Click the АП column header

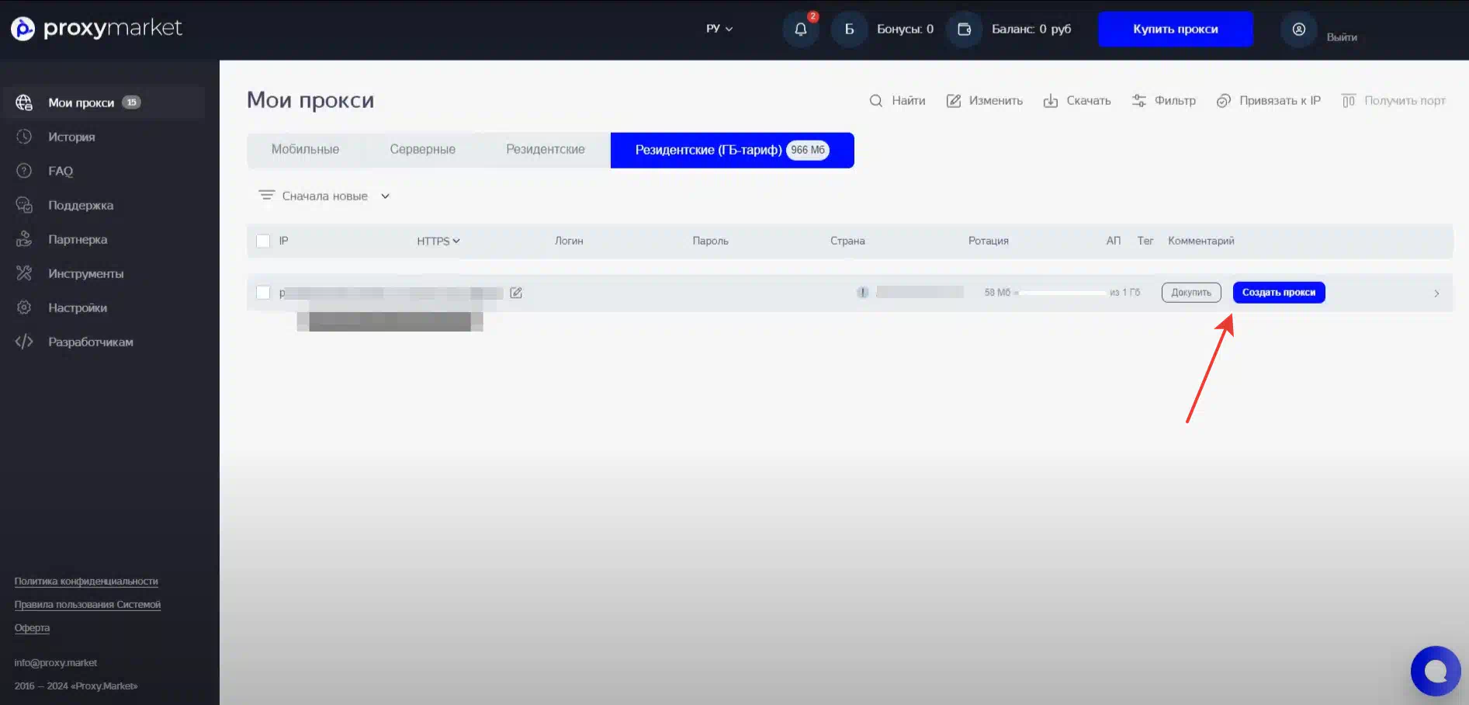[1114, 241]
